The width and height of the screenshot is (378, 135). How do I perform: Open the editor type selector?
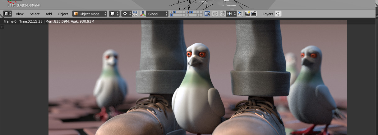pyautogui.click(x=7, y=14)
